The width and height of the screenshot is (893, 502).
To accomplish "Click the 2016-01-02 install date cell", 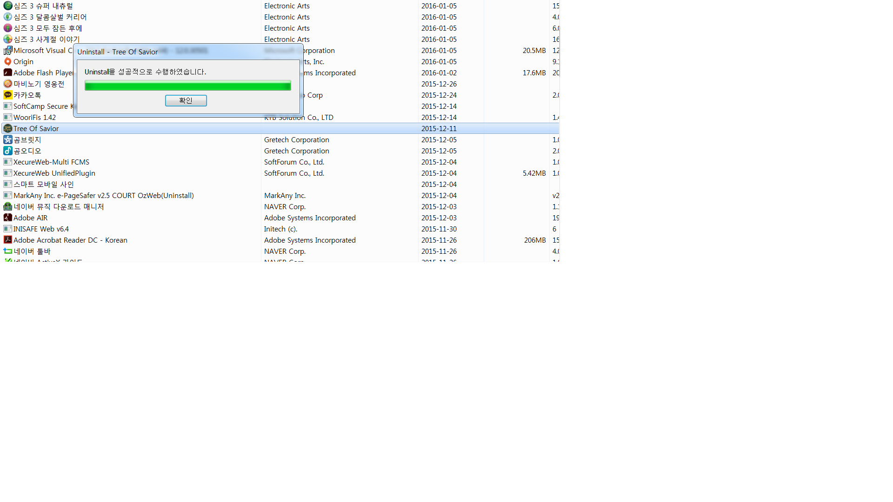I will (439, 73).
